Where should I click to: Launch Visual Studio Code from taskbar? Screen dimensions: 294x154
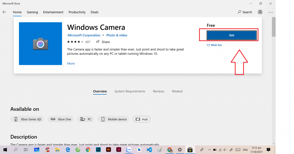pos(149,150)
